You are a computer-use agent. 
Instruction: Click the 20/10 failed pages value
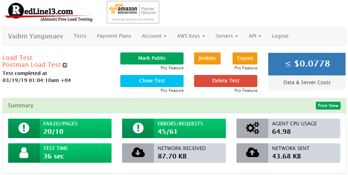[54, 132]
